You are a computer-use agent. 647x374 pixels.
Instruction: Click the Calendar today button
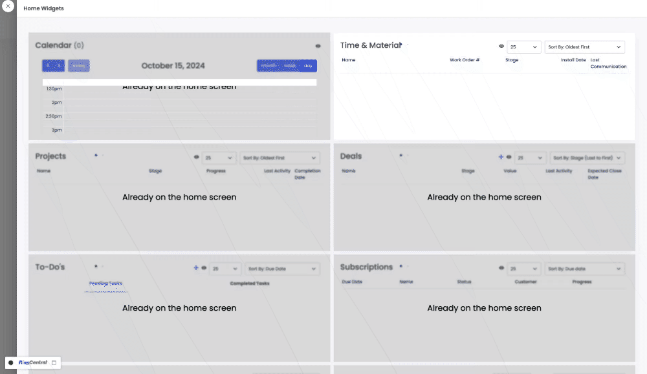tap(79, 66)
